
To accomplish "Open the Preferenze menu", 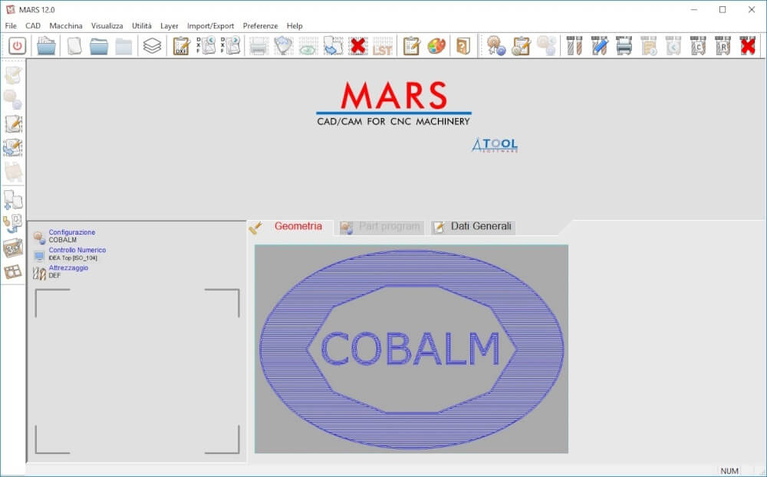I will tap(260, 26).
